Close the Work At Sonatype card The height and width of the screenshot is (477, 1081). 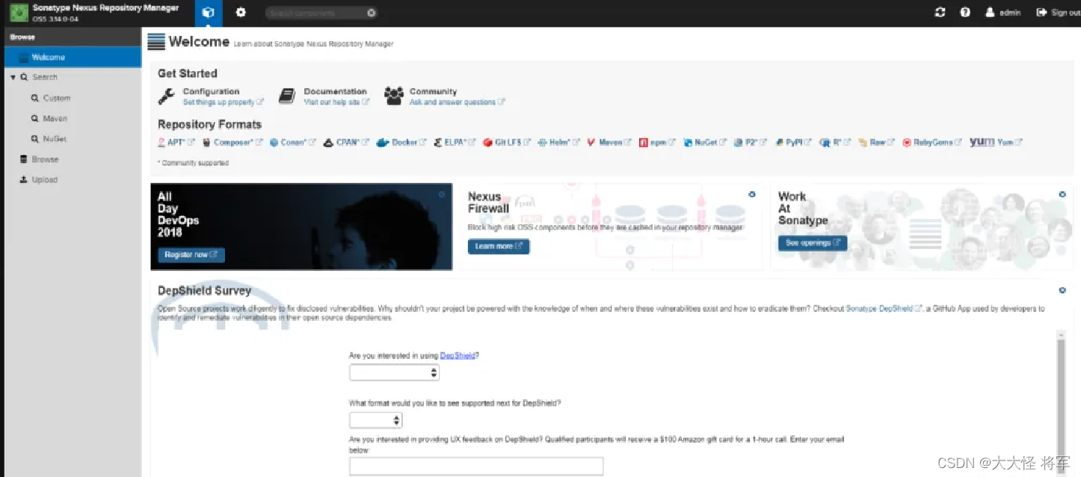(x=1062, y=194)
